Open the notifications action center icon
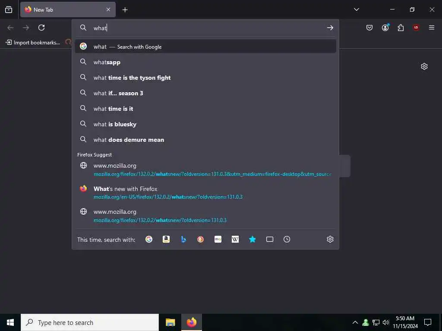The image size is (442, 331). [428, 322]
